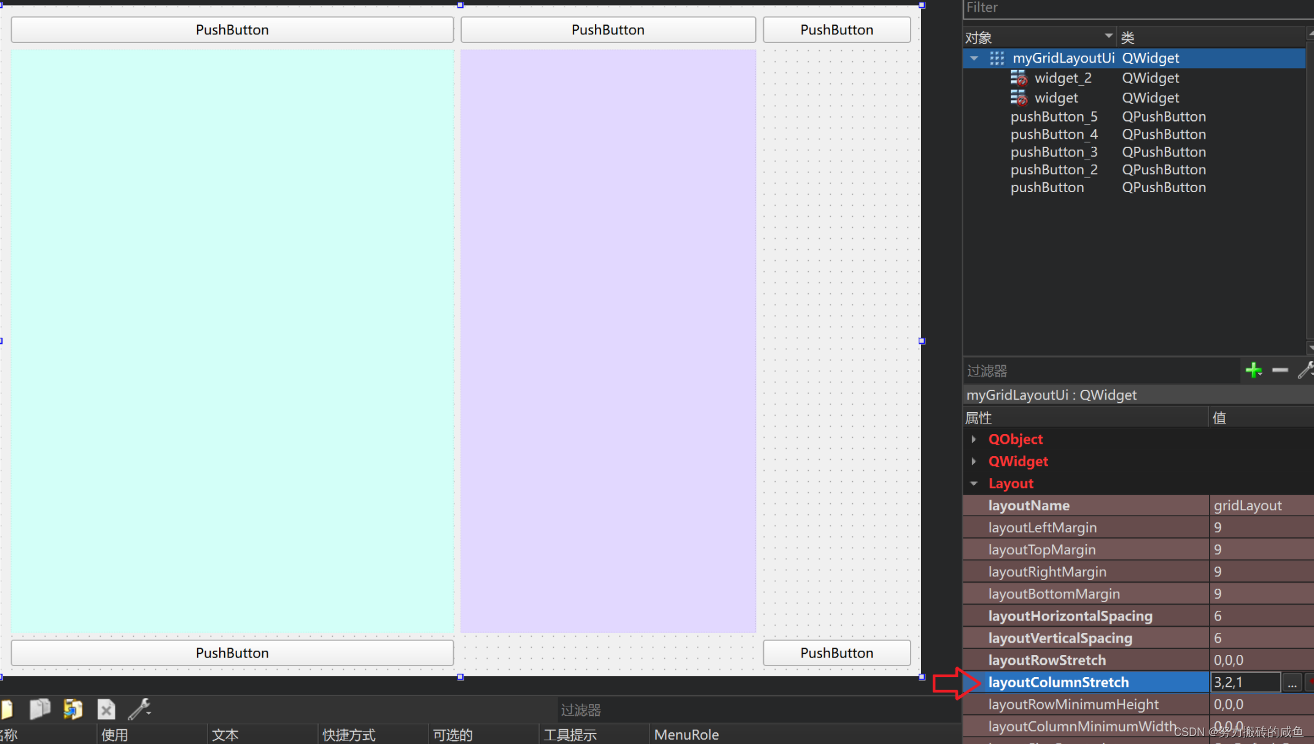Expand the QWidget property group
Viewport: 1314px width, 744px height.
[x=974, y=462]
